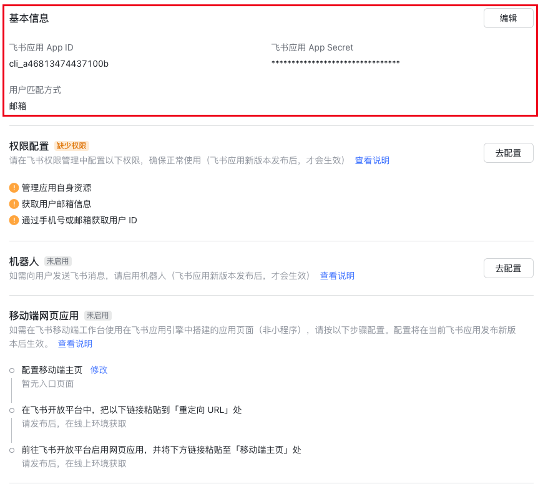Click the step mentioning 移动端主页 link pasting
This screenshot has width=538, height=489.
161,450
